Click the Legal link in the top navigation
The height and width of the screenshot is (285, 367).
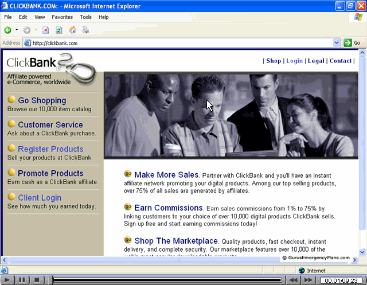(x=316, y=61)
